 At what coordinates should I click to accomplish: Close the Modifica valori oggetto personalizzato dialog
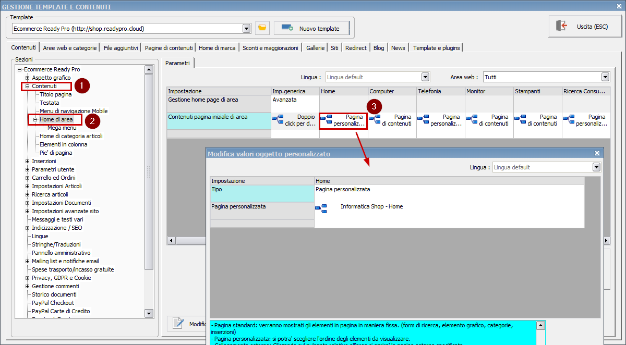[597, 153]
